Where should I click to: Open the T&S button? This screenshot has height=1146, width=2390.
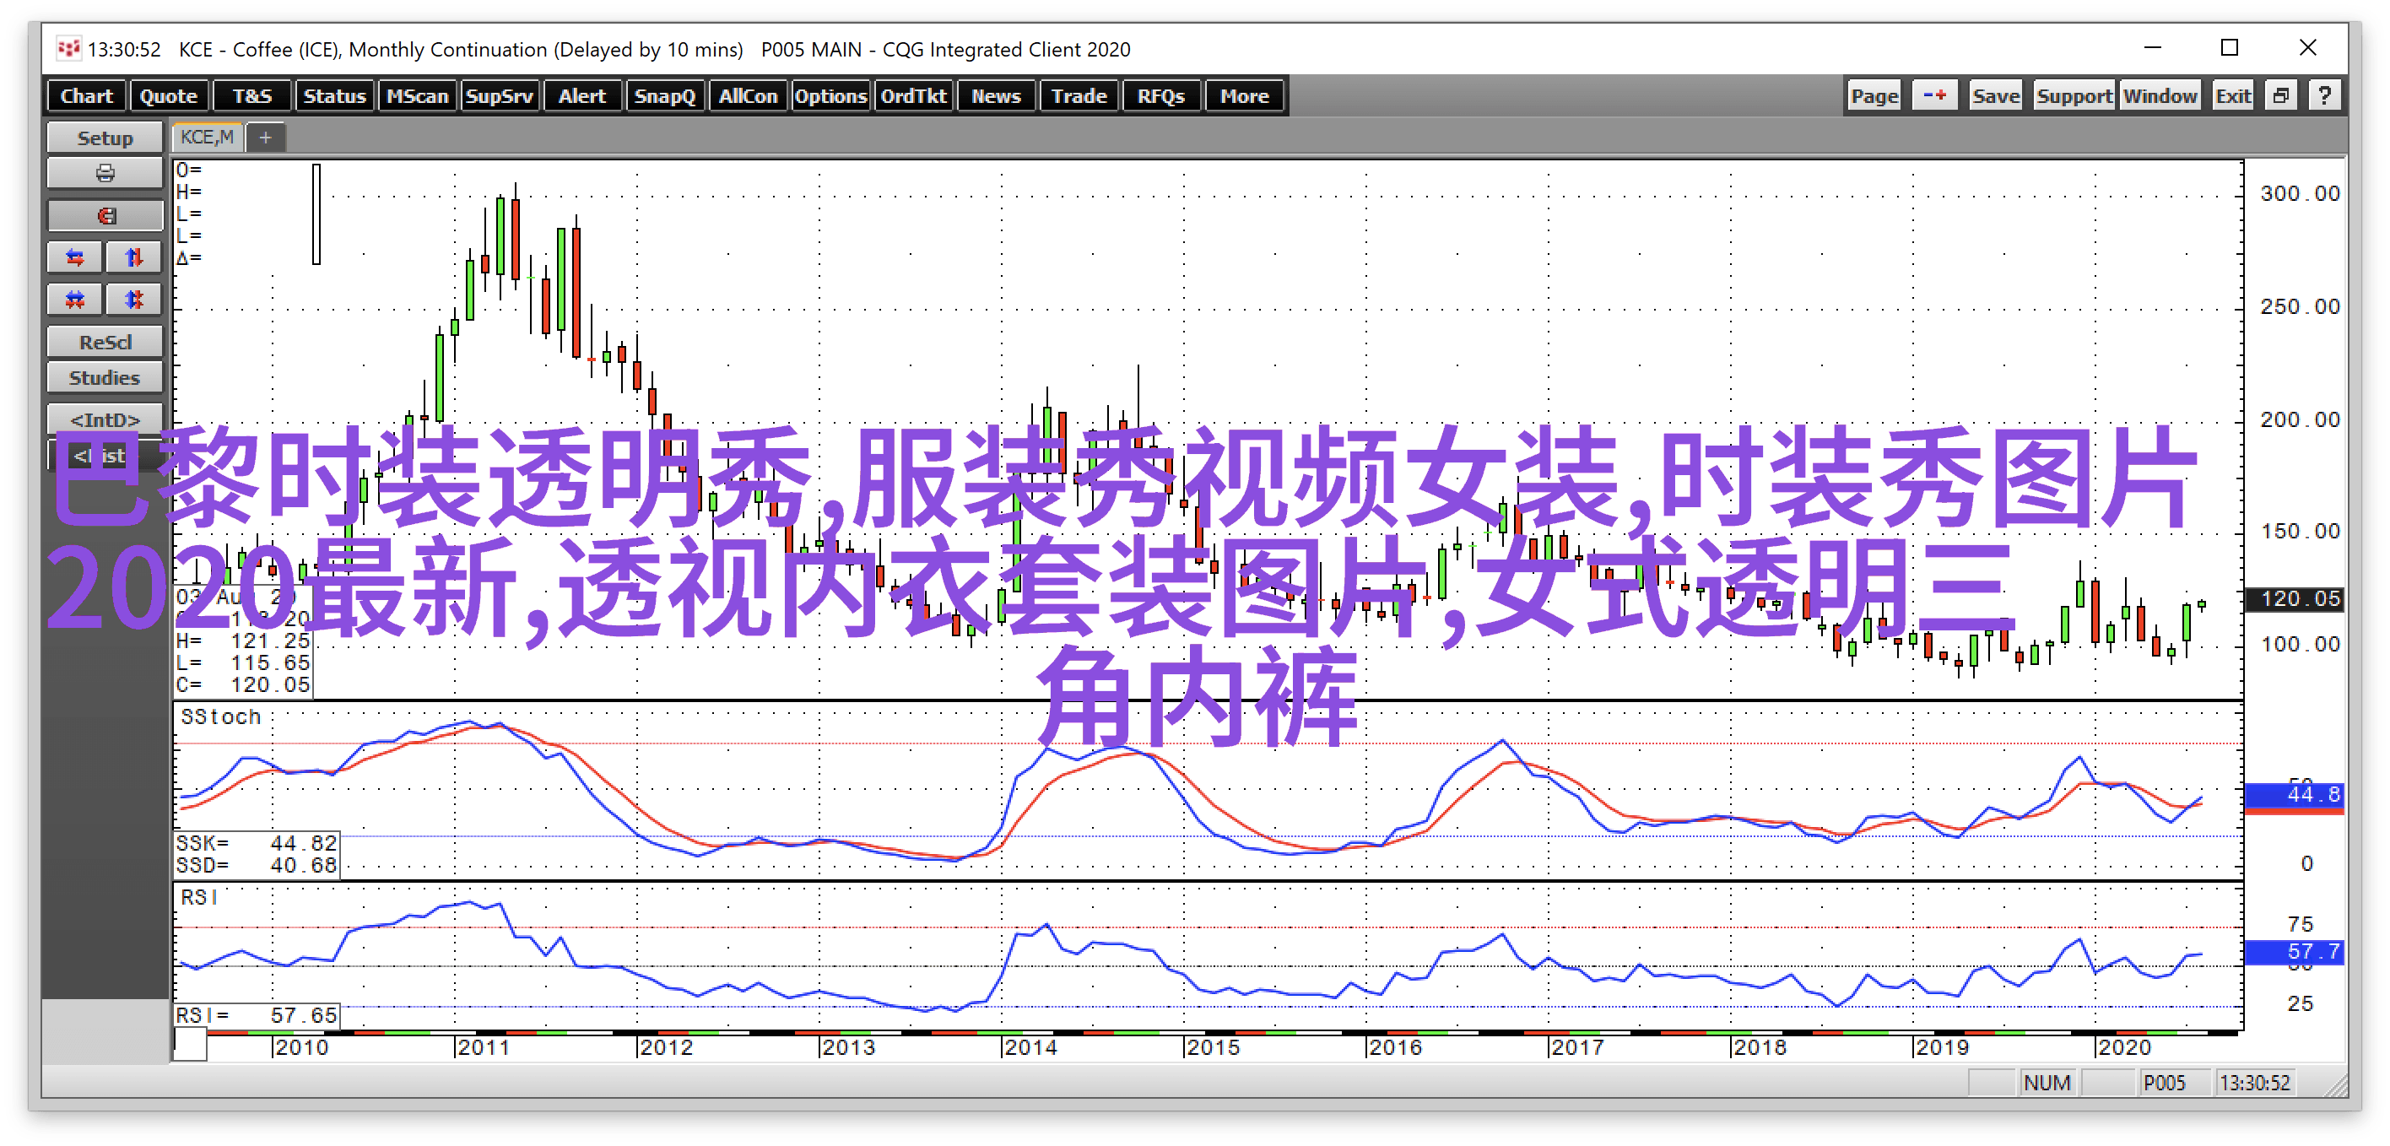pos(251,95)
